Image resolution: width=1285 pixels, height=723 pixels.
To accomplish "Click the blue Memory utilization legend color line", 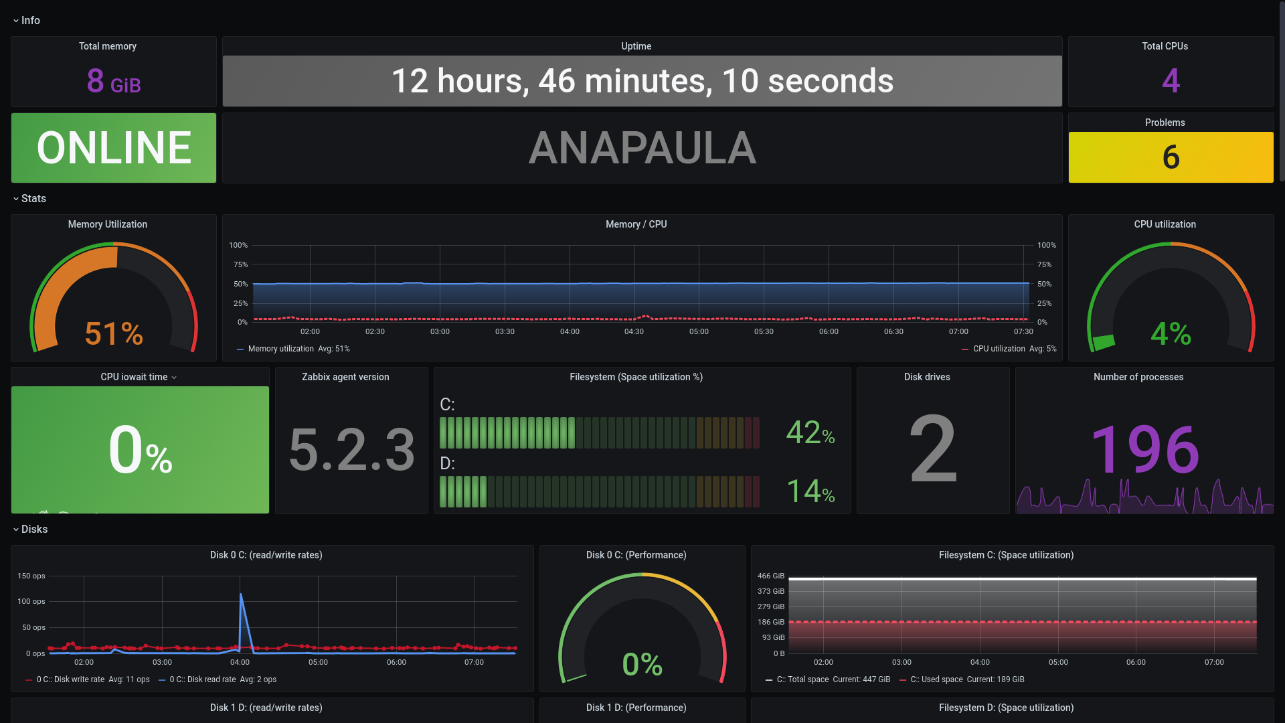I will 240,349.
